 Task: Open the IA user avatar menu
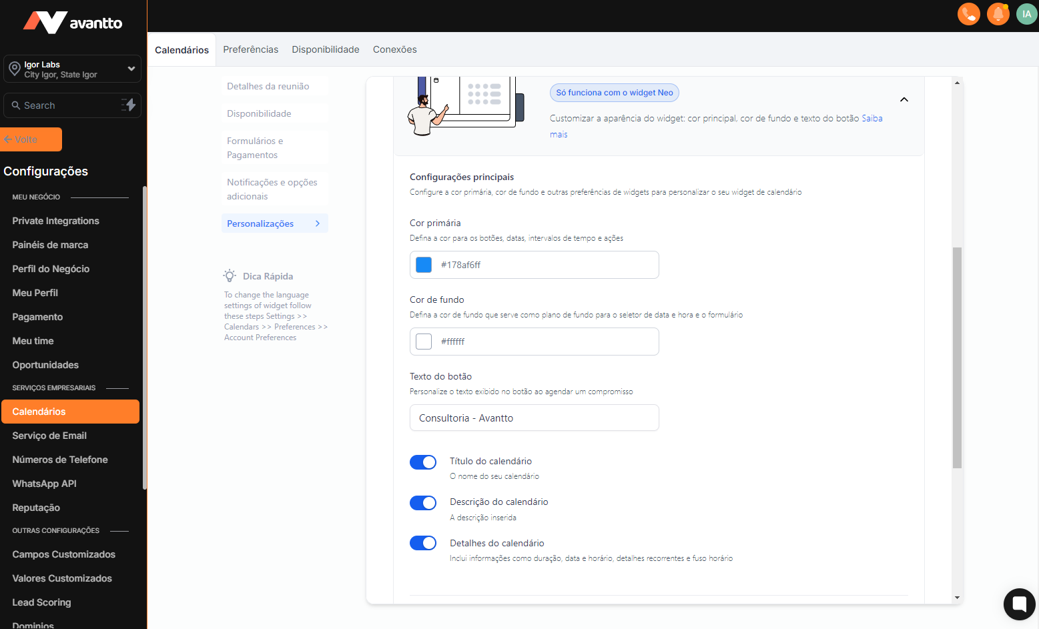[x=1026, y=14]
